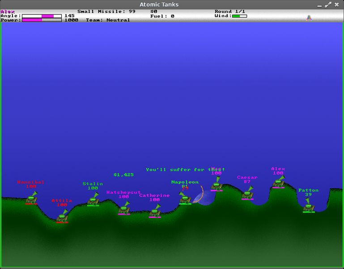Select Napoleon's damaged tank
The width and height of the screenshot is (344, 269).
185,198
